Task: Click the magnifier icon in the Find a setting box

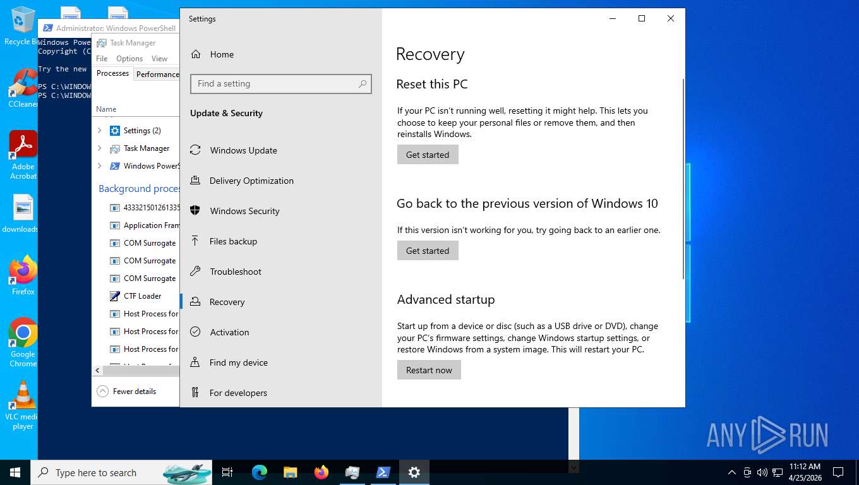Action: (363, 83)
